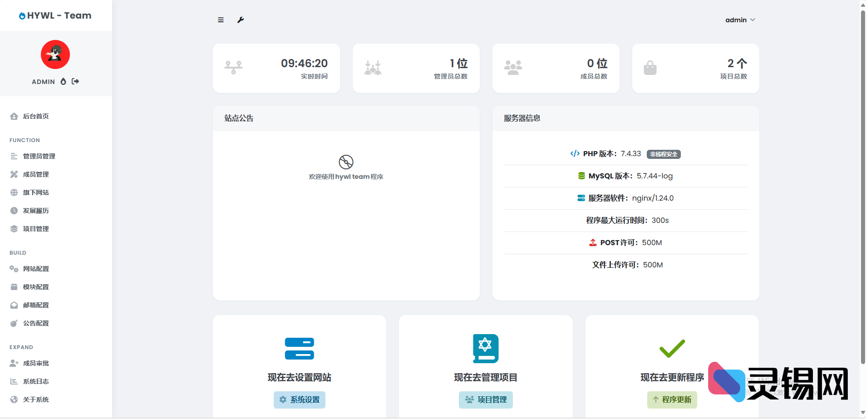Select 后台首页 in the sidebar

coord(35,116)
